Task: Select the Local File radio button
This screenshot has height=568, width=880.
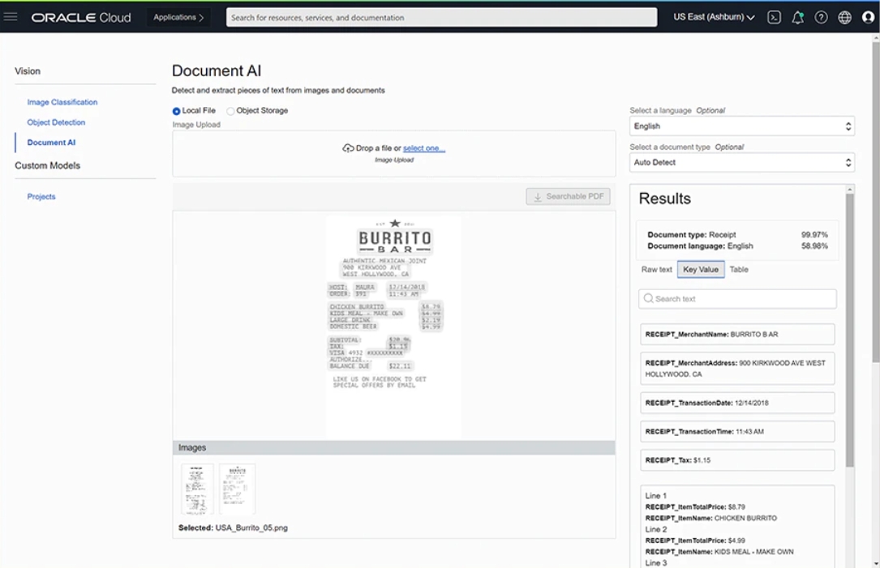Action: [x=176, y=111]
